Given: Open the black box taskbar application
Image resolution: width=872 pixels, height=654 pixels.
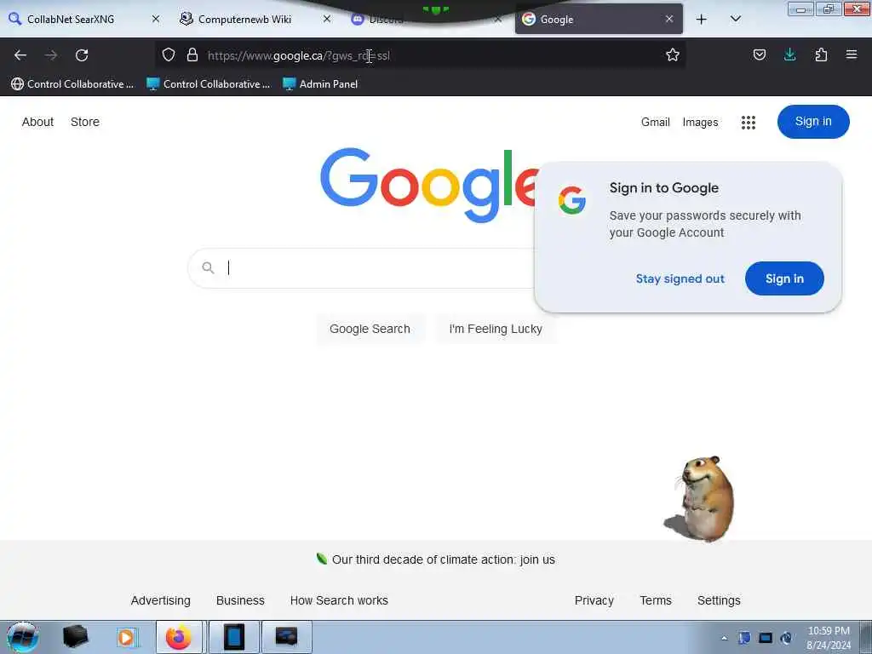Looking at the screenshot, I should click(76, 637).
